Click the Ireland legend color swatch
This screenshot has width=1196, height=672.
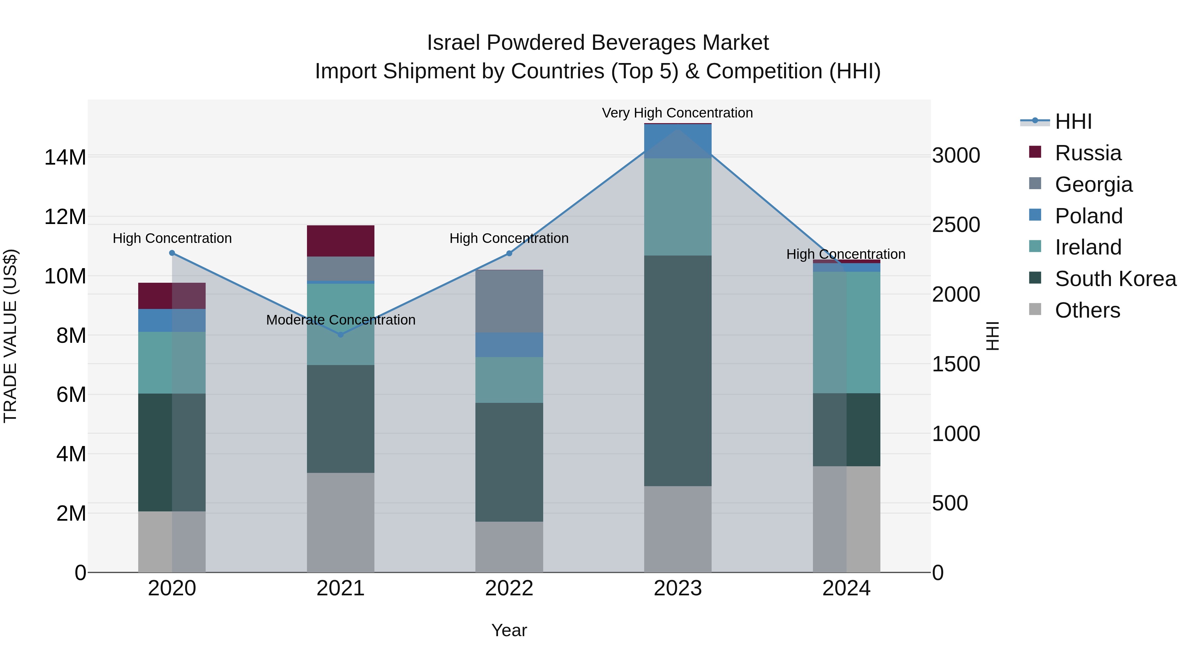tap(1035, 246)
